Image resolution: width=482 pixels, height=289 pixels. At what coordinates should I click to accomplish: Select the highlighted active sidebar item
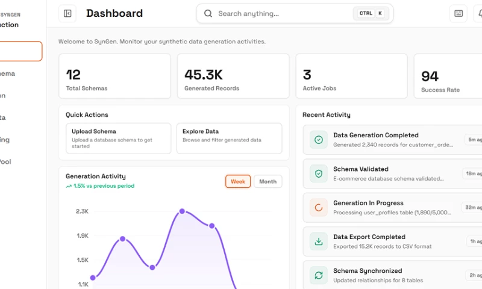[x=20, y=51]
